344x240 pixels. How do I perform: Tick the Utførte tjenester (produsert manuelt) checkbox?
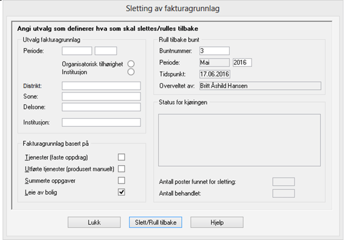pos(121,169)
